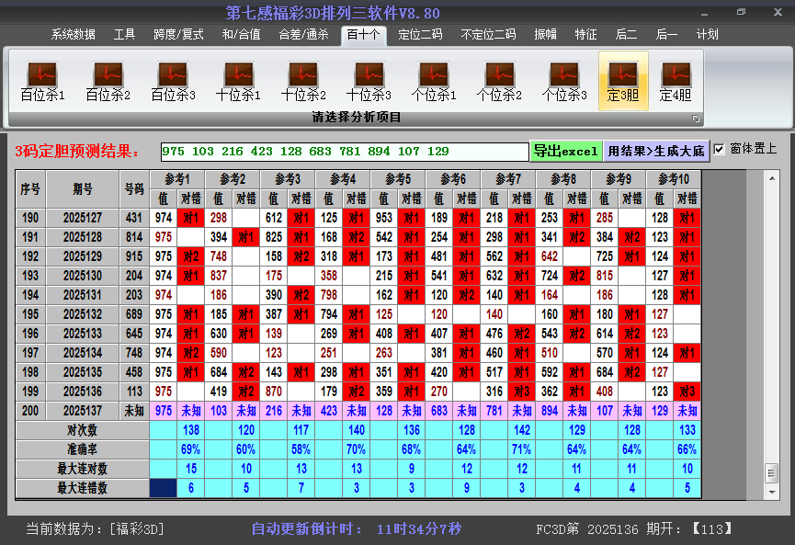Click the table scrollbar up arrow
This screenshot has height=545, width=795.
(772, 178)
